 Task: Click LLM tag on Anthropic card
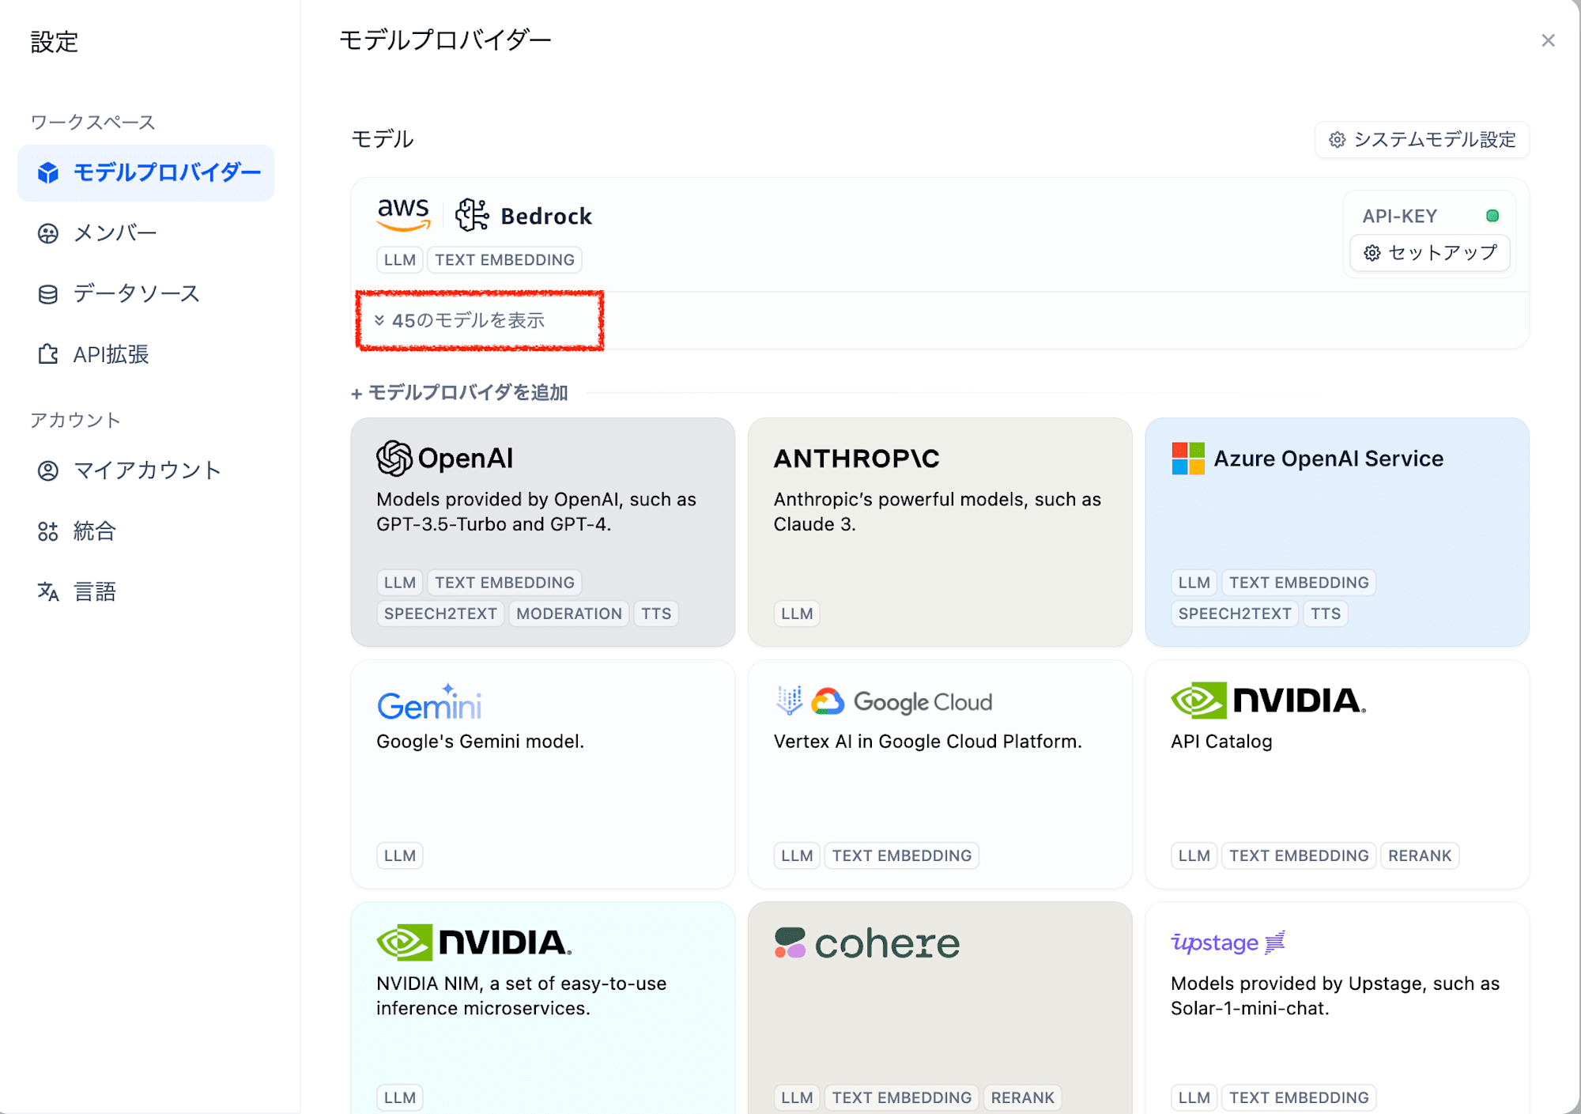[797, 614]
